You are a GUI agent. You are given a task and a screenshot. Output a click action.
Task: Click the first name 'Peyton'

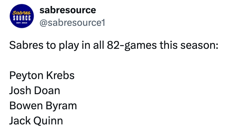point(26,76)
